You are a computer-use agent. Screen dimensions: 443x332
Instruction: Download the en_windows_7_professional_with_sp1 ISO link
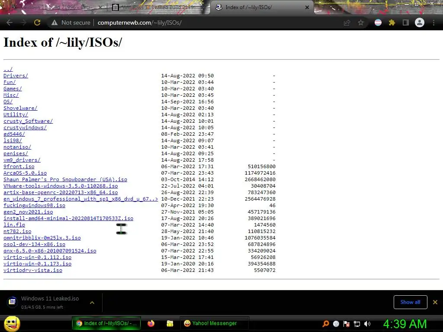point(81,199)
